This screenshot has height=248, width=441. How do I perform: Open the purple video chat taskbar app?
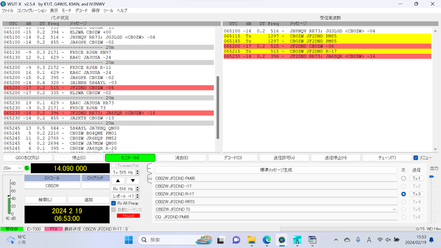pos(236,240)
